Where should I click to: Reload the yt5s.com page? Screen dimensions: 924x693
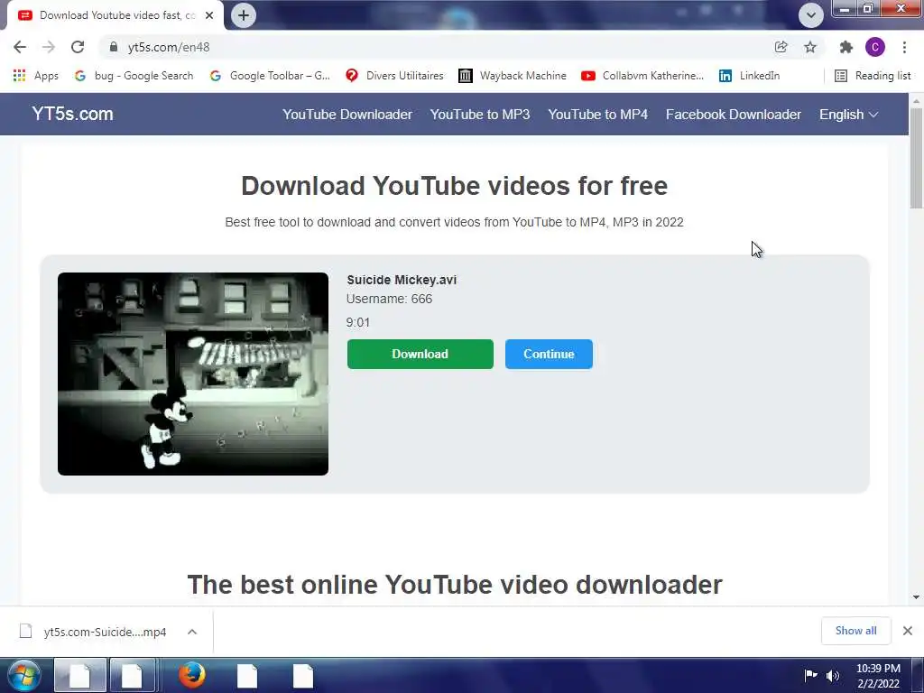coord(78,47)
